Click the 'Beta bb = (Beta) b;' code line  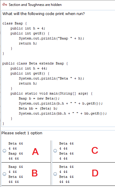[x=38, y=109]
